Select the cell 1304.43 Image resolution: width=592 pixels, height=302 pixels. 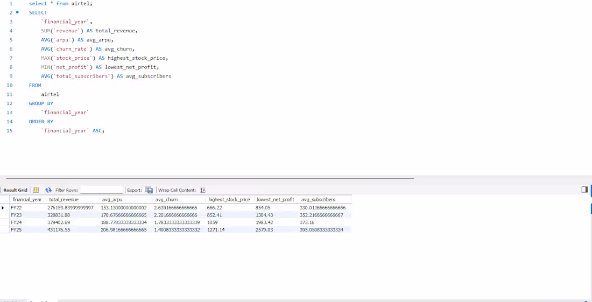(x=277, y=215)
